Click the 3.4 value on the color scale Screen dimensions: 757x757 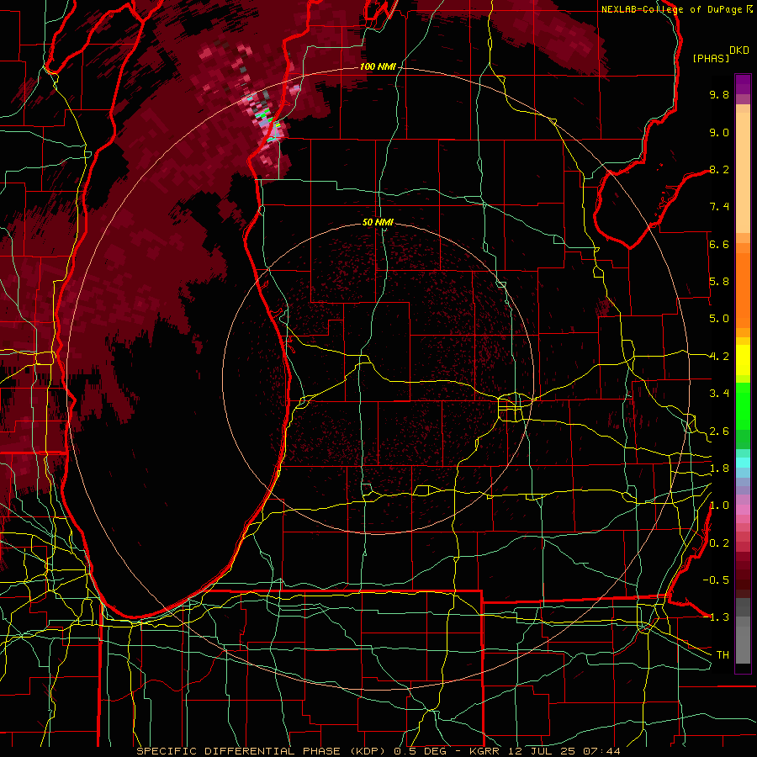(719, 394)
